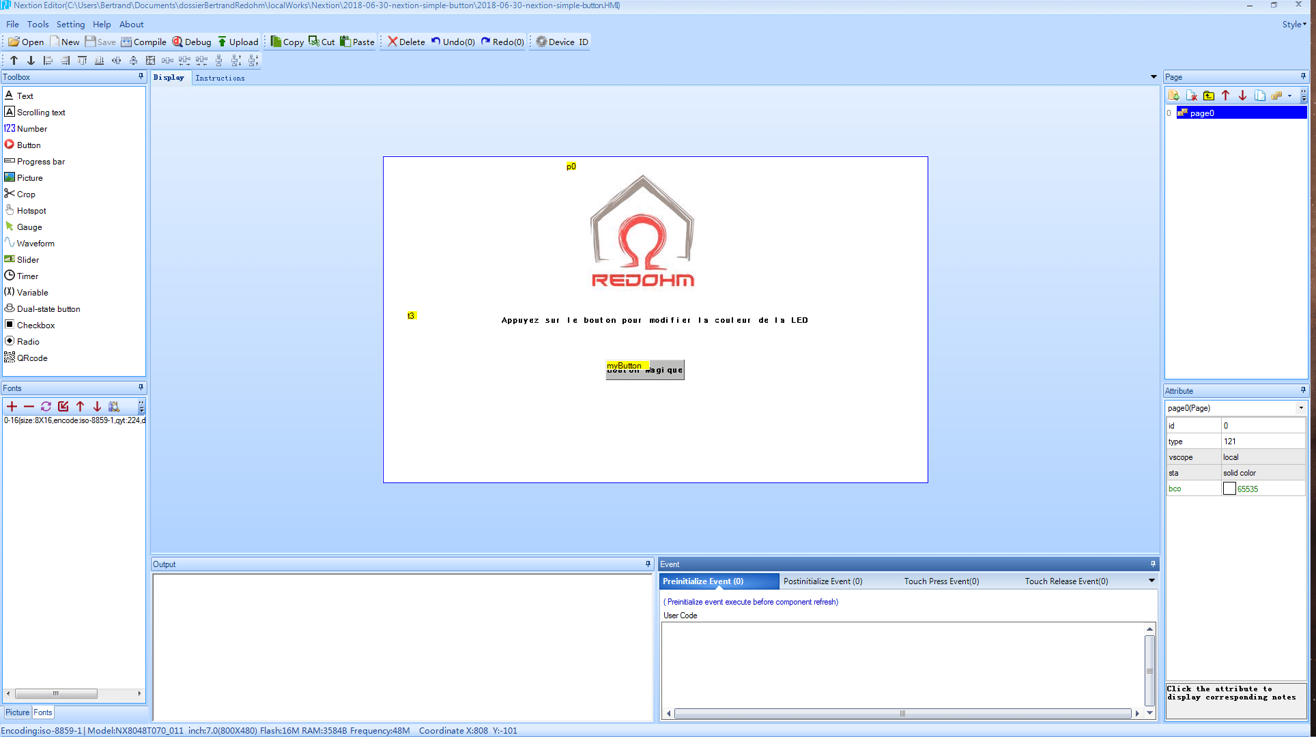Make vertical spacing equal icon
The height and width of the screenshot is (737, 1316).
[x=218, y=61]
